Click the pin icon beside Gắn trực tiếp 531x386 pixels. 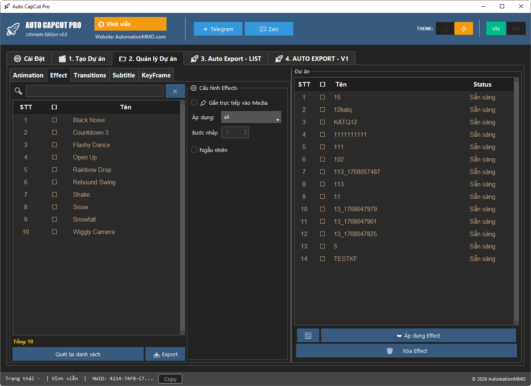click(203, 103)
